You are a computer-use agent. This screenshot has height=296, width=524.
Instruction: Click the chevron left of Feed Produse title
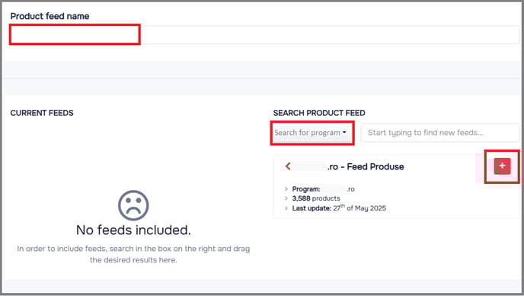(288, 166)
